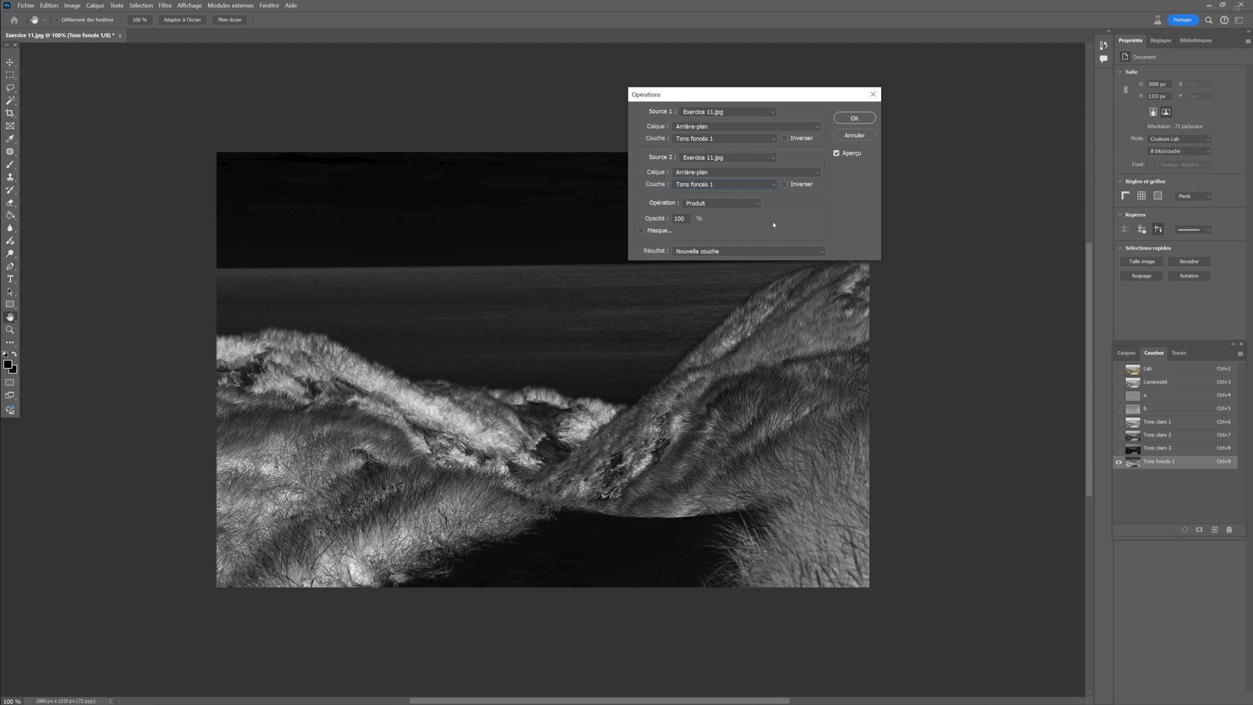Select the Brush tool
1253x705 pixels.
pyautogui.click(x=10, y=164)
